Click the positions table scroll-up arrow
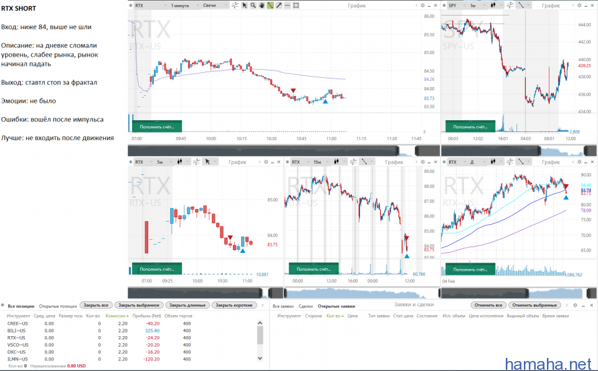 [x=260, y=323]
